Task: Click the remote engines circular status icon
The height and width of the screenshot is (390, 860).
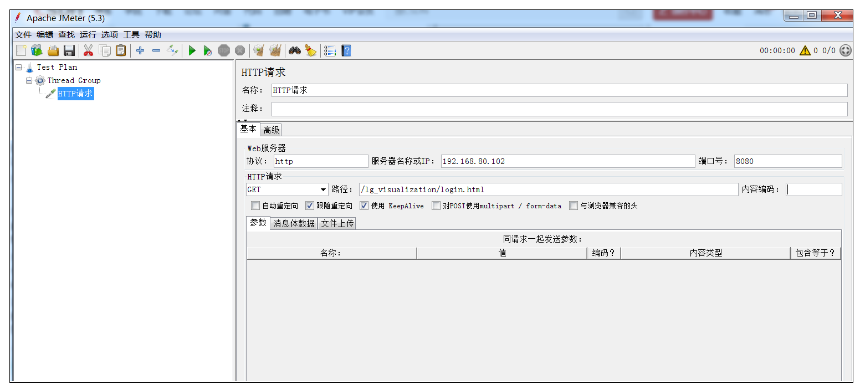Action: 846,50
